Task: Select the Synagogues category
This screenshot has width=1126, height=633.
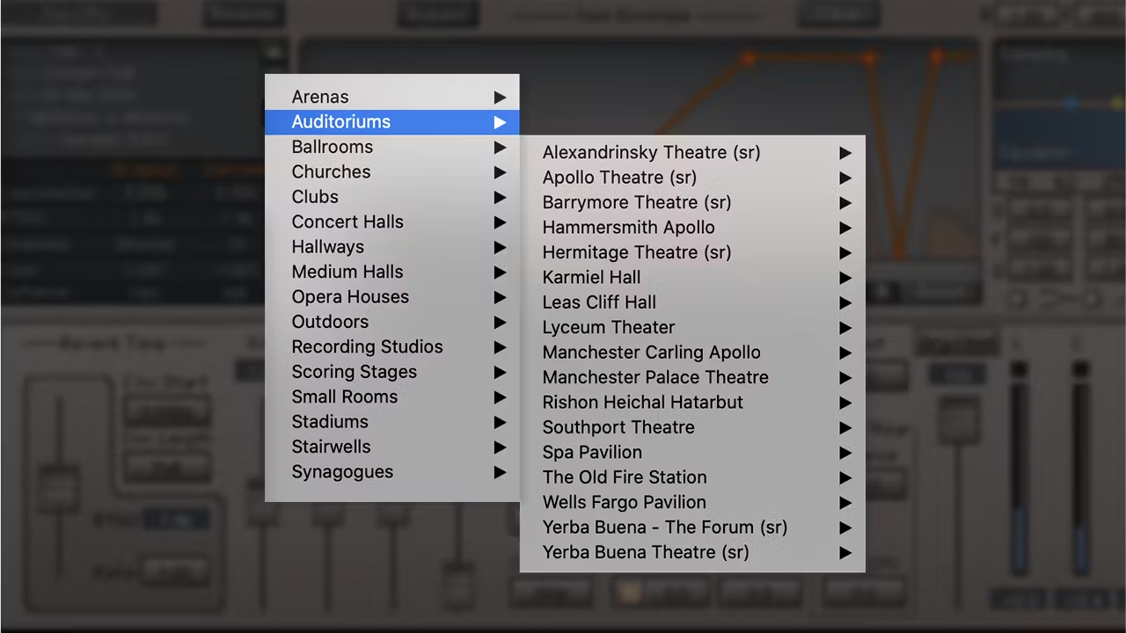Action: click(391, 472)
